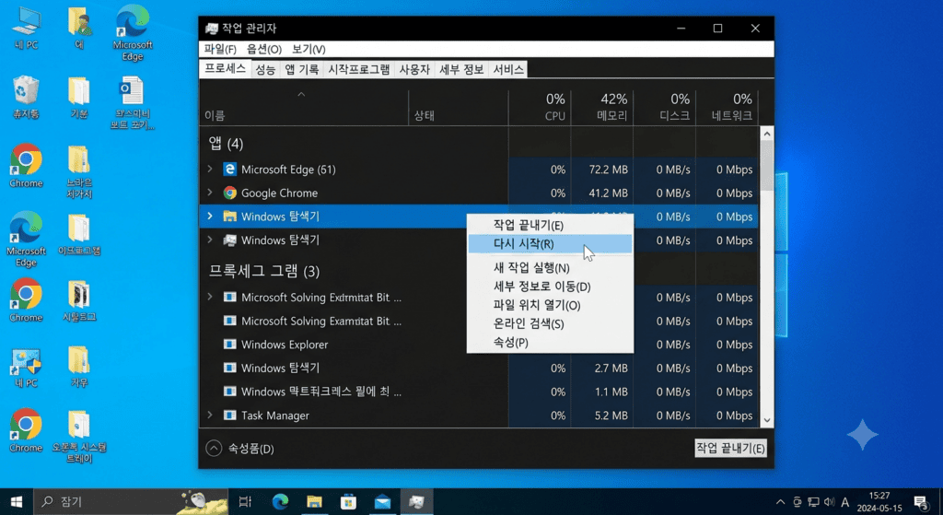Viewport: 943px width, 515px height.
Task: Click the 작업 끝내기(E) button at the window bottom
Action: pyautogui.click(x=730, y=449)
